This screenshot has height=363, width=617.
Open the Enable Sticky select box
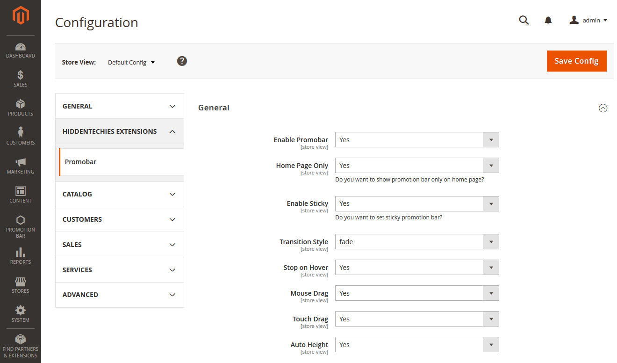coord(416,203)
